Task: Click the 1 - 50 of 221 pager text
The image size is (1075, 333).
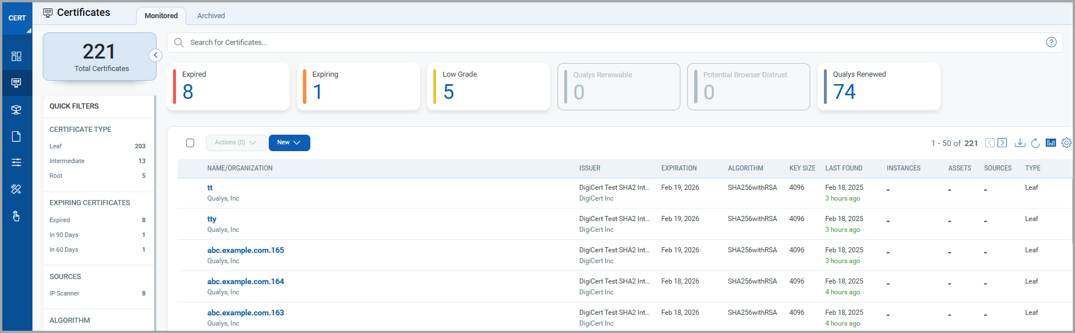Action: [954, 143]
